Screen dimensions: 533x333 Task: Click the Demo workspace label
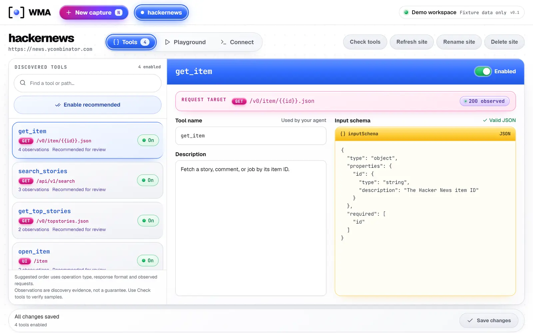434,12
